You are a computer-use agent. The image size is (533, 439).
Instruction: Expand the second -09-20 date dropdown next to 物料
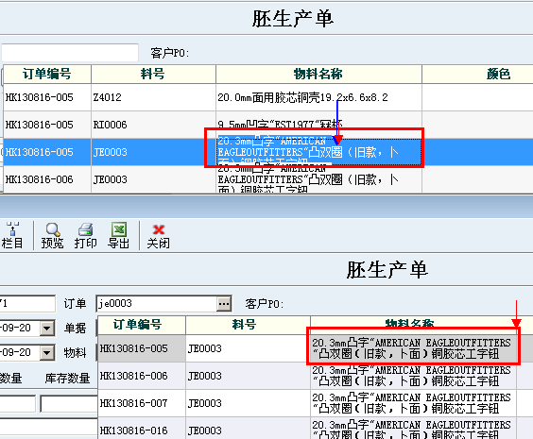pyautogui.click(x=47, y=353)
